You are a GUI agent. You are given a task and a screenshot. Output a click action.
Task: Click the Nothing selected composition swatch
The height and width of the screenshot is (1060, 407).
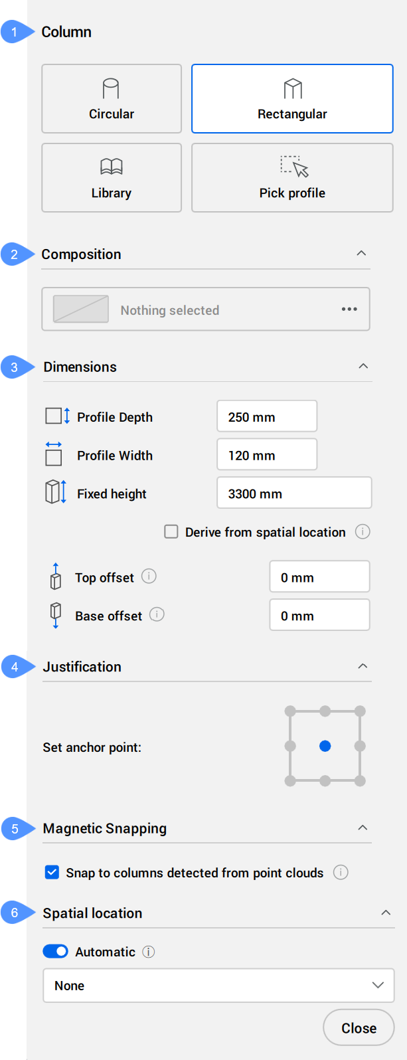pos(81,309)
